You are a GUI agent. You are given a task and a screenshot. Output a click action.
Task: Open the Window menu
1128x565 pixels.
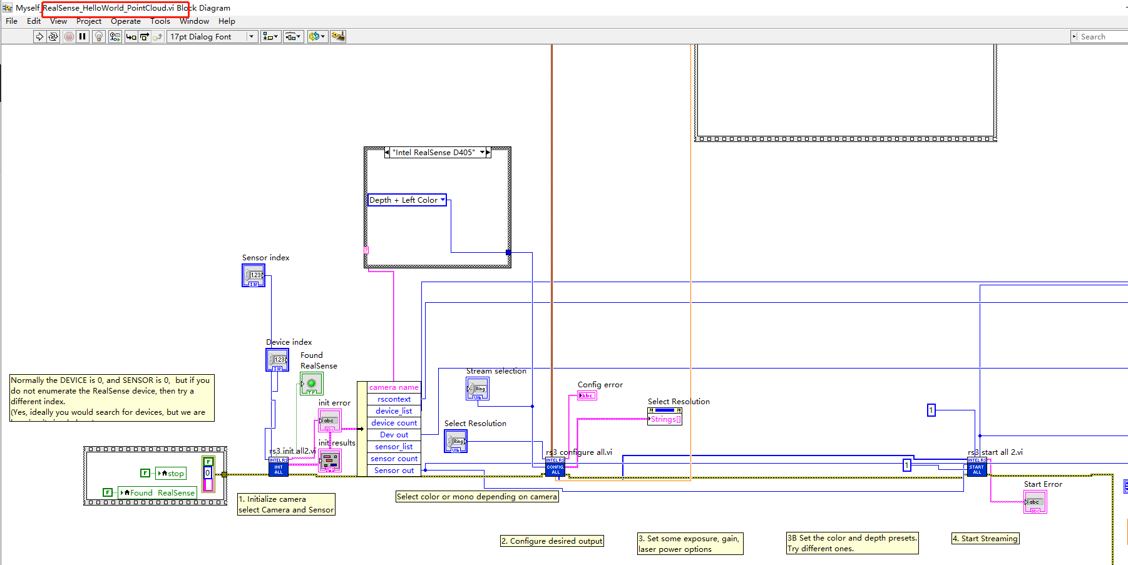click(x=195, y=21)
